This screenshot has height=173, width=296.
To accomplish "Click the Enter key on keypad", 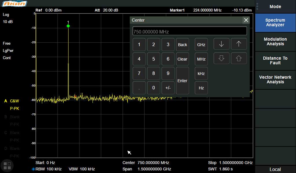I will coord(182,80).
